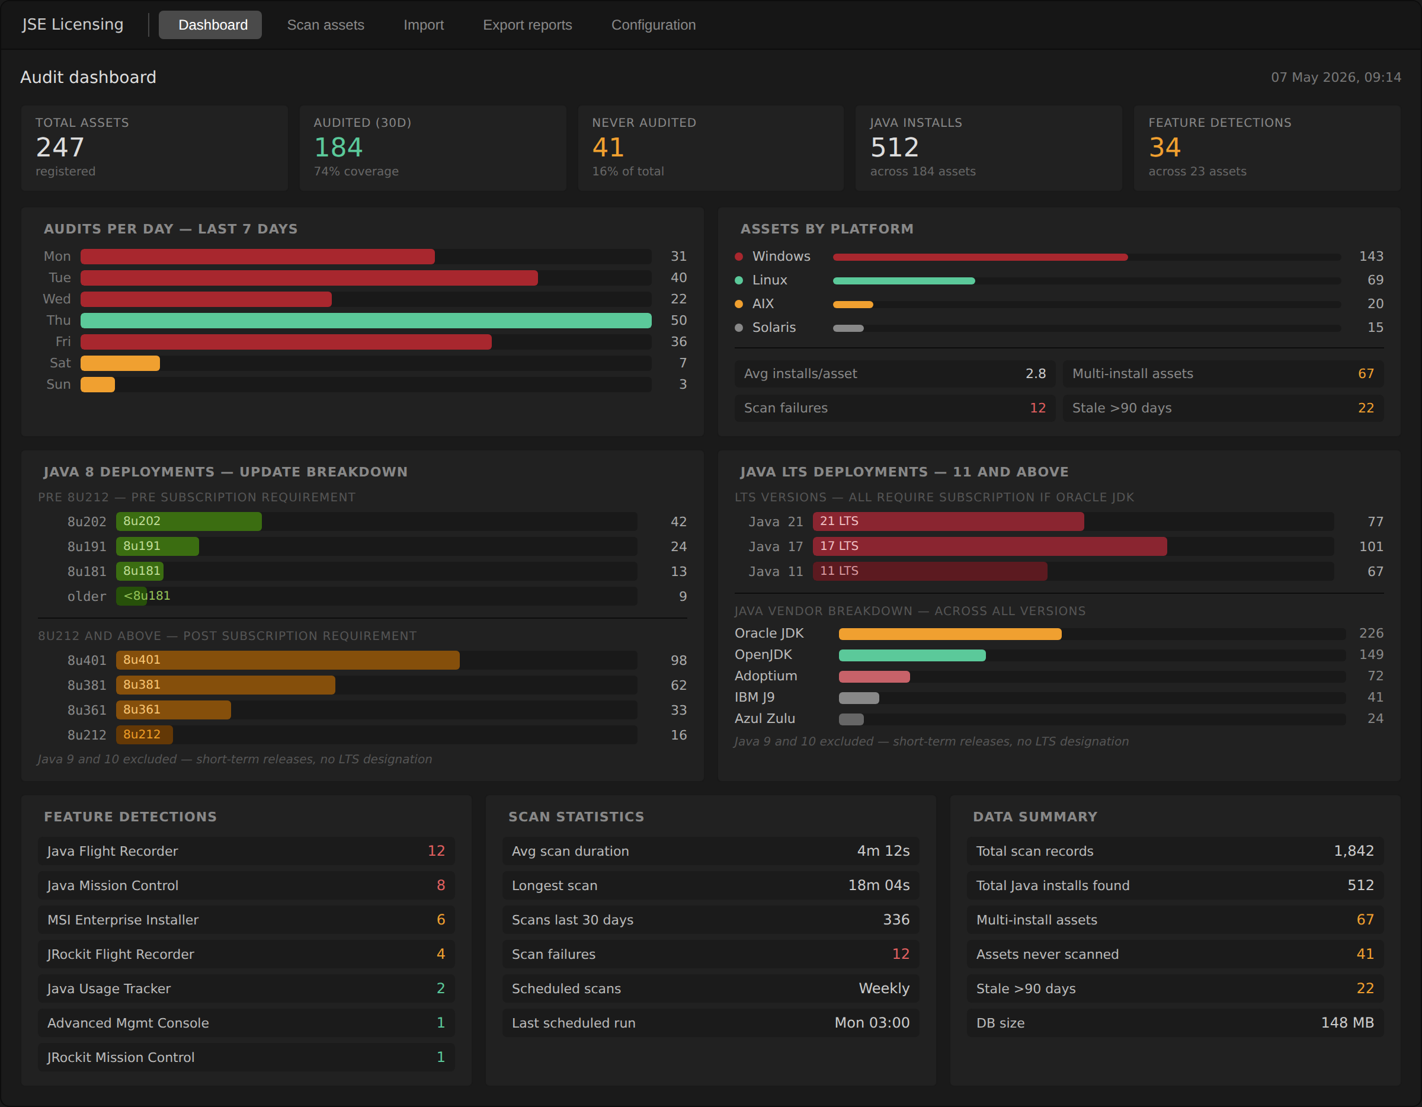Click the orange Sat audits bar
This screenshot has width=1422, height=1107.
point(120,363)
